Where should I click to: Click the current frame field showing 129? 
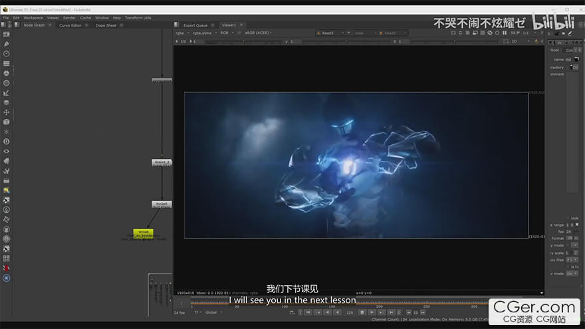[x=349, y=312]
